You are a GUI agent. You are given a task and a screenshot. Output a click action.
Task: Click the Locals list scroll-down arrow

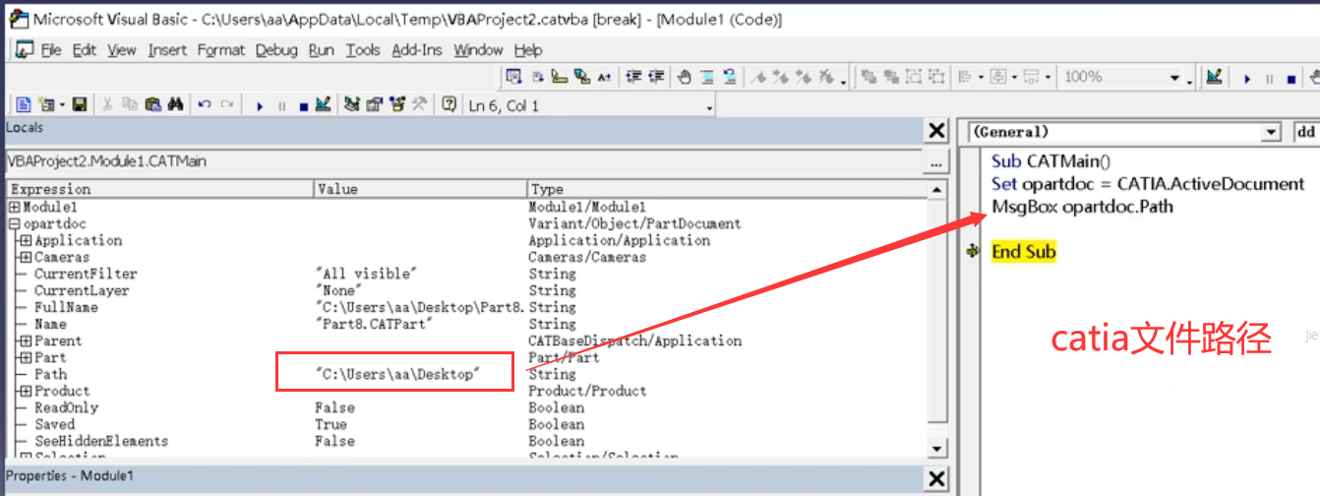click(x=937, y=449)
